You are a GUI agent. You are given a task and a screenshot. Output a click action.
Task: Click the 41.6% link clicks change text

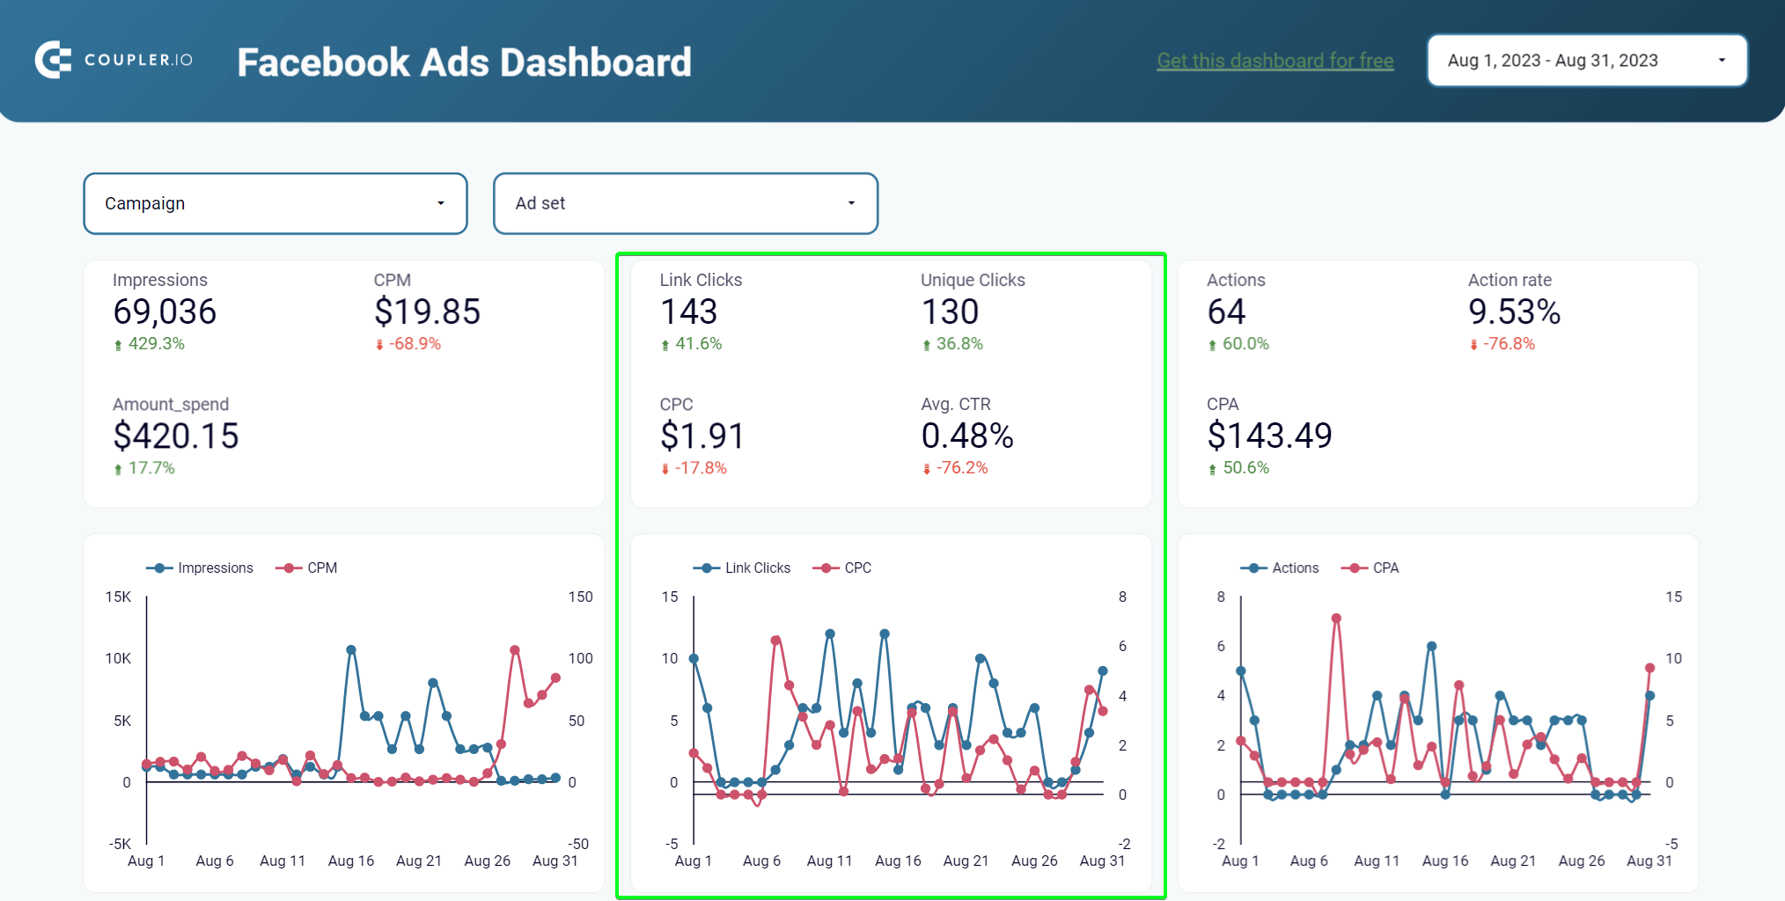tap(699, 344)
